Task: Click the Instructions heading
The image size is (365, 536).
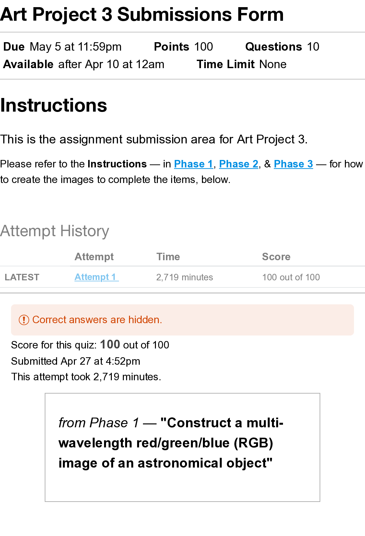Action: (54, 105)
